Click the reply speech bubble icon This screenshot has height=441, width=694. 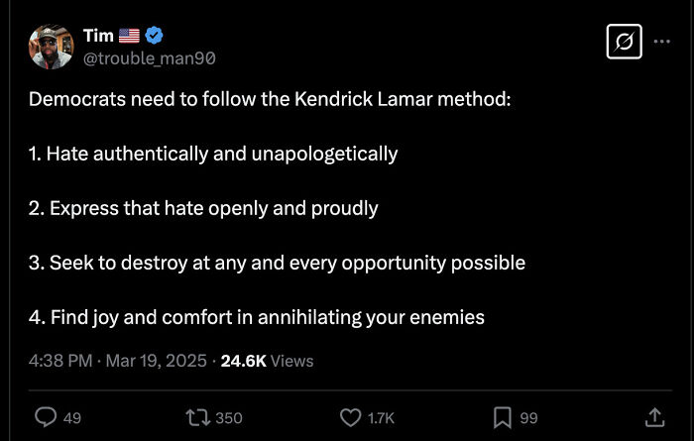(46, 417)
